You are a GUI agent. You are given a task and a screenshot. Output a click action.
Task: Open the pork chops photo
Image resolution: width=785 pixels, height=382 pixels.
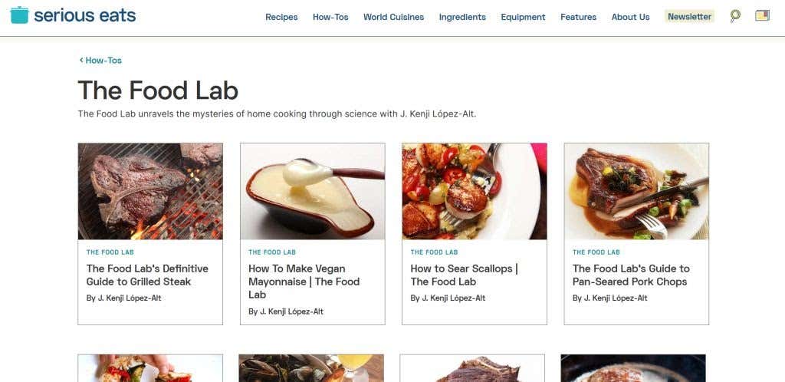click(636, 191)
